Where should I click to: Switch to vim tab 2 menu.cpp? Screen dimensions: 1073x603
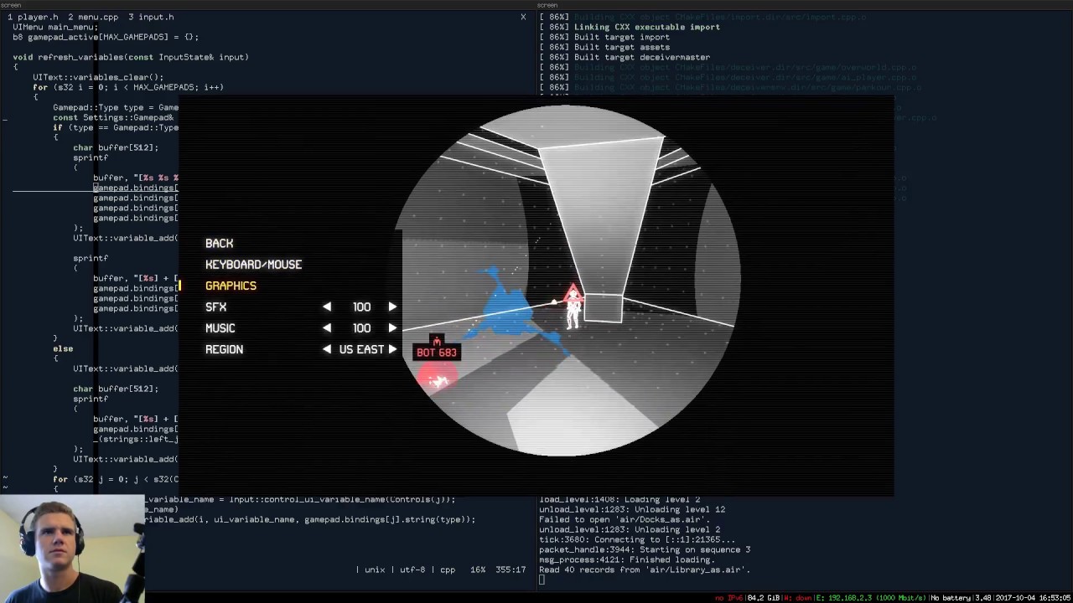click(x=93, y=17)
